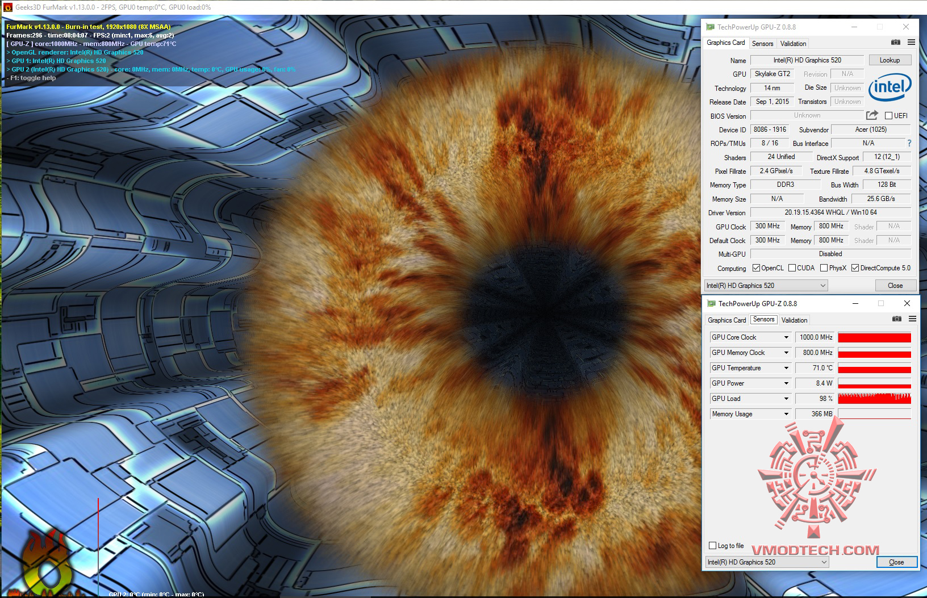This screenshot has height=598, width=927.
Task: Click the GPU Core Clock red graph
Action: [874, 337]
